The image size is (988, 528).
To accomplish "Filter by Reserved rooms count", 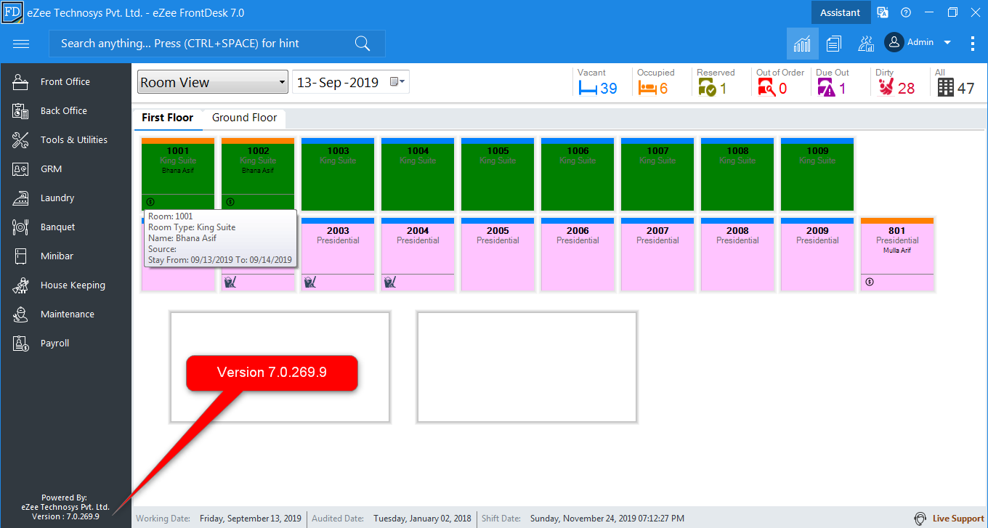I will (x=716, y=83).
